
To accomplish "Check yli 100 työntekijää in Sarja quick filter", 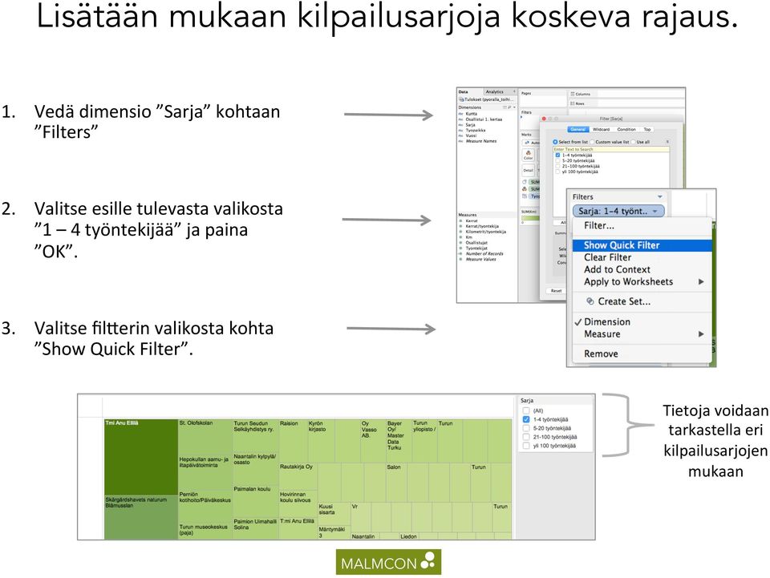I will (x=526, y=446).
